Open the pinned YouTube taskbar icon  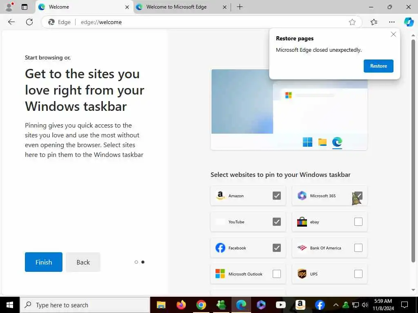pos(280,305)
